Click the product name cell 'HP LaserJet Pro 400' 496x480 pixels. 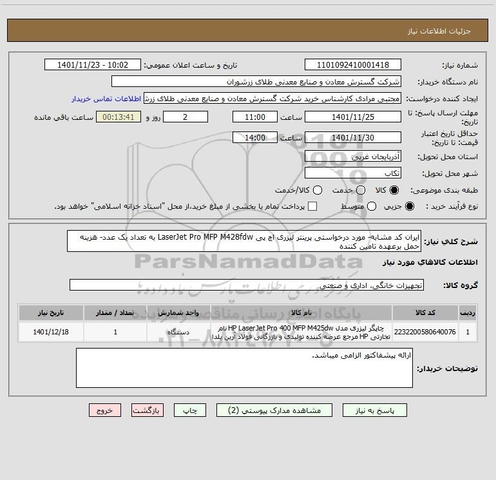click(x=301, y=332)
